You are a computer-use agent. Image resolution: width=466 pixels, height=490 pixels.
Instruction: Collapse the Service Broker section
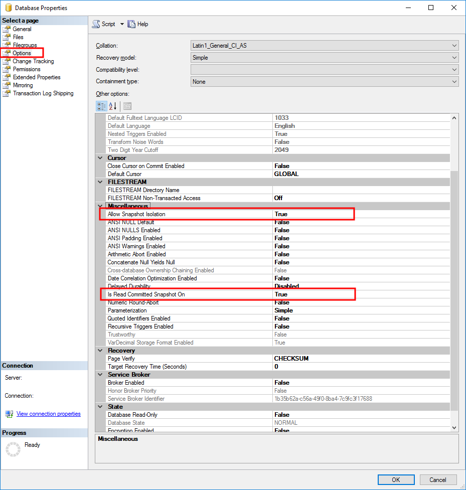[100, 375]
